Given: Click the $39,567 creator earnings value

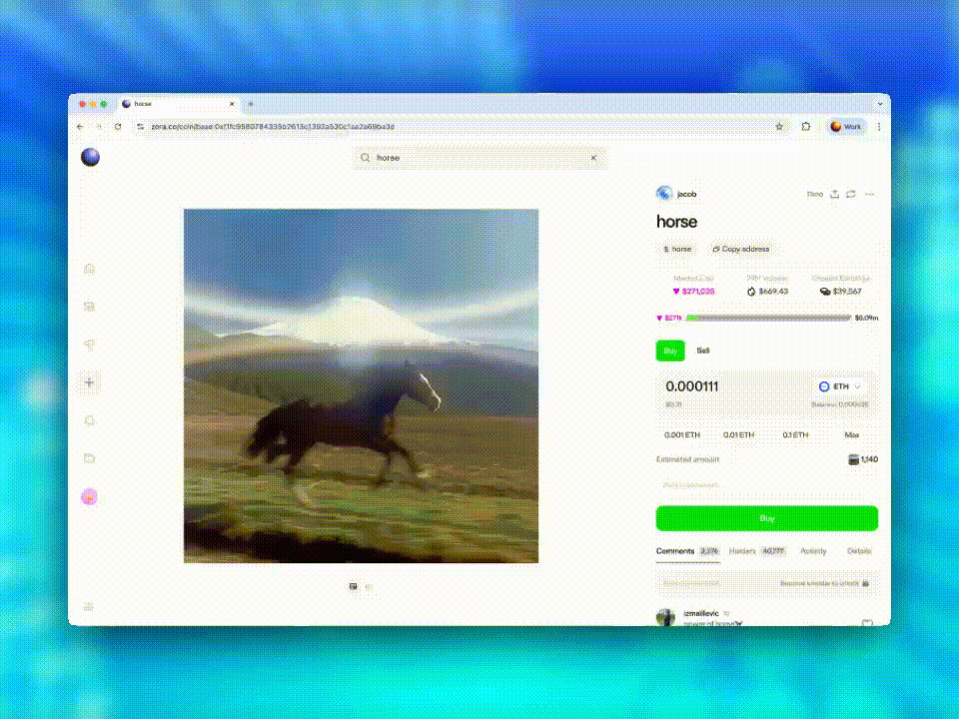Looking at the screenshot, I should click(841, 291).
